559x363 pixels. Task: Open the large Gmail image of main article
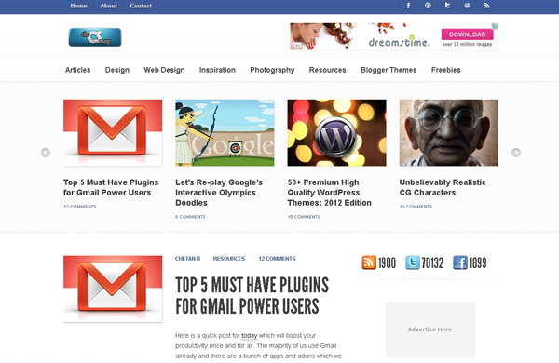[x=113, y=289]
